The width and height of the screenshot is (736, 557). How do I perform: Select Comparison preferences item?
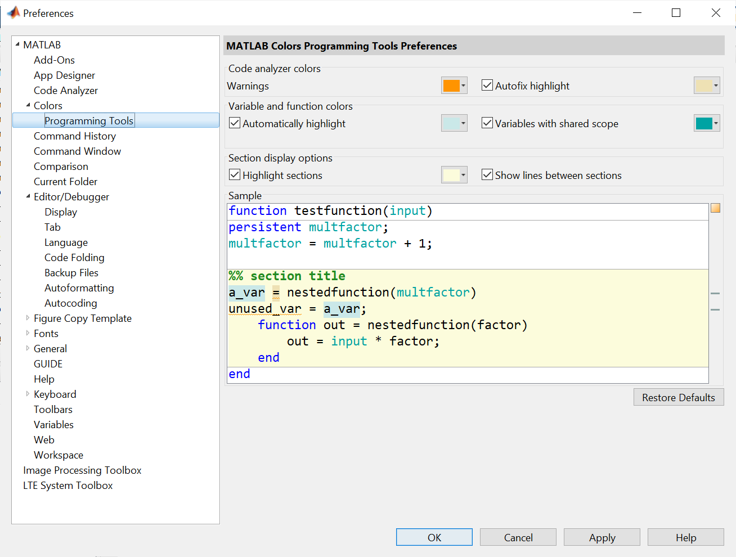[x=61, y=166]
